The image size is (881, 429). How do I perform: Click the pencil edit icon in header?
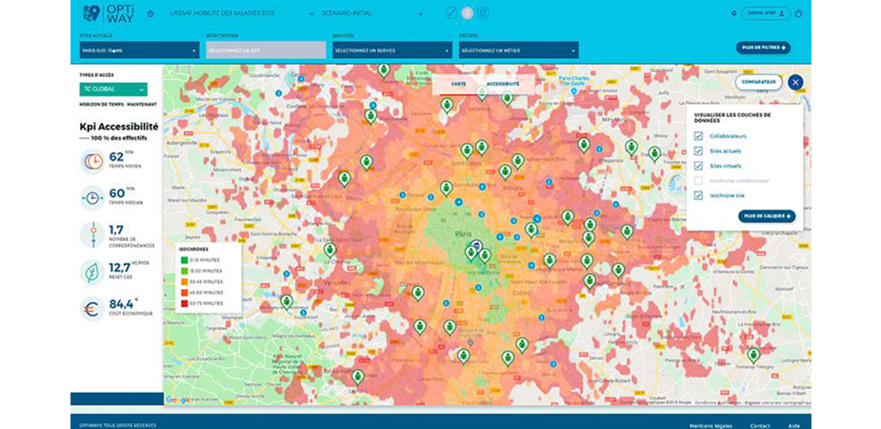tap(451, 13)
